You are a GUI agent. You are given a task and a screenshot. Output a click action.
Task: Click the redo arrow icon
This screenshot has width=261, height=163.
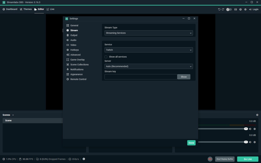click(x=223, y=9)
